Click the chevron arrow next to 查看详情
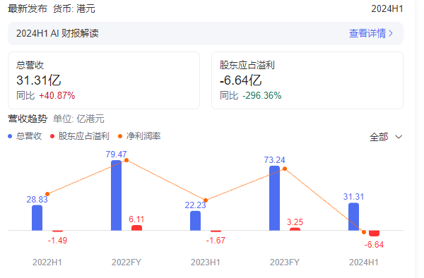The width and height of the screenshot is (424, 278). click(x=391, y=33)
